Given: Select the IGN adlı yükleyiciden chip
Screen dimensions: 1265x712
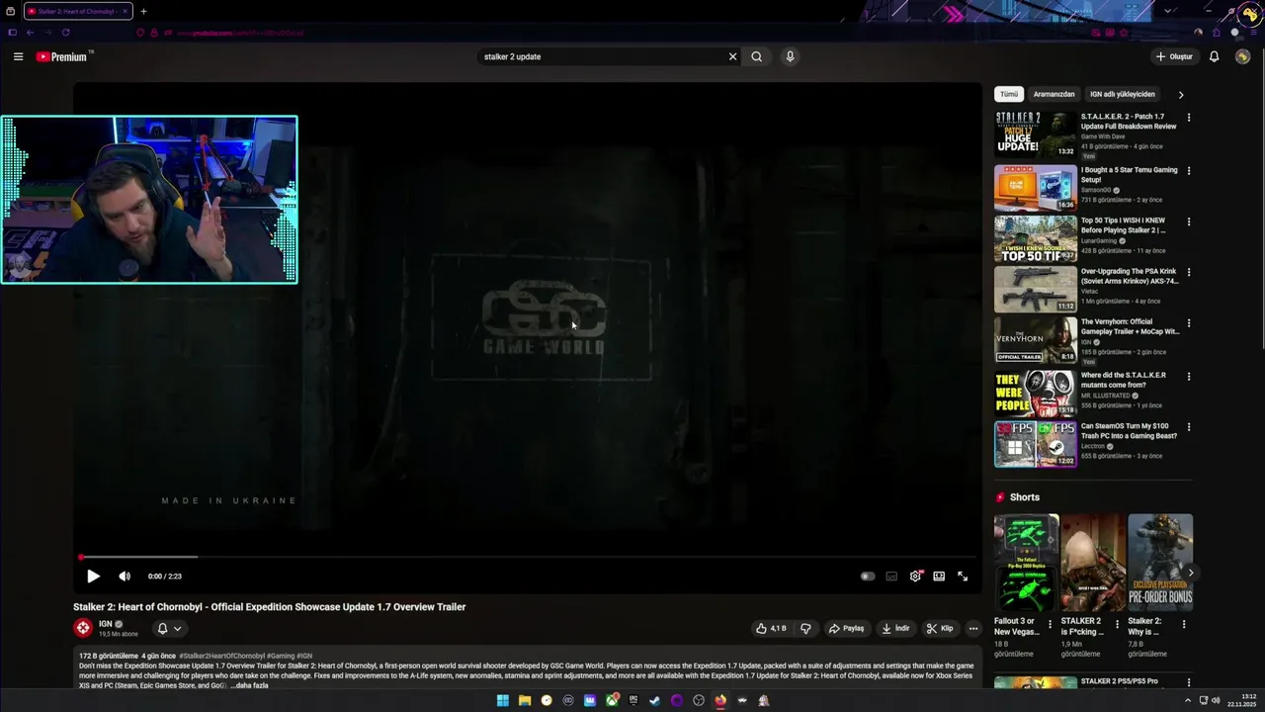Looking at the screenshot, I should point(1122,94).
